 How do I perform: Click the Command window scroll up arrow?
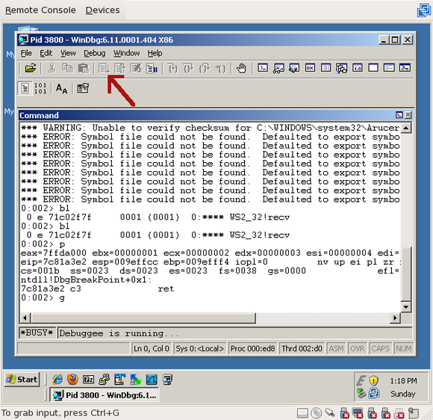406,128
